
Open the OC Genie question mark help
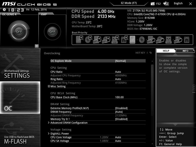click(x=36, y=46)
